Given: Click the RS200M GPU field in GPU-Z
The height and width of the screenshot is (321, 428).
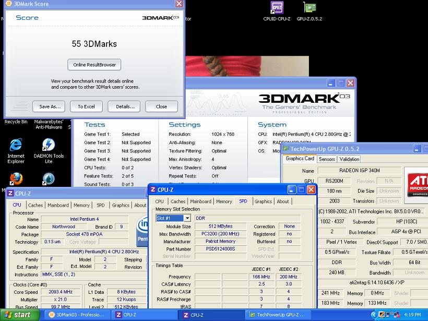Looking at the screenshot, I should click(335, 181).
